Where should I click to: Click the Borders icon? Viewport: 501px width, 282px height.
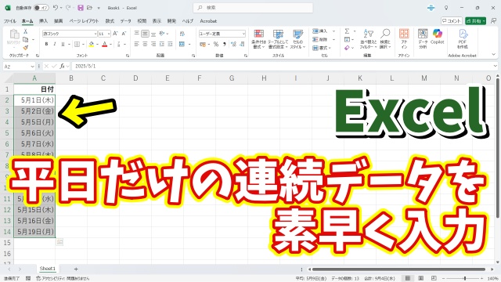pyautogui.click(x=77, y=44)
